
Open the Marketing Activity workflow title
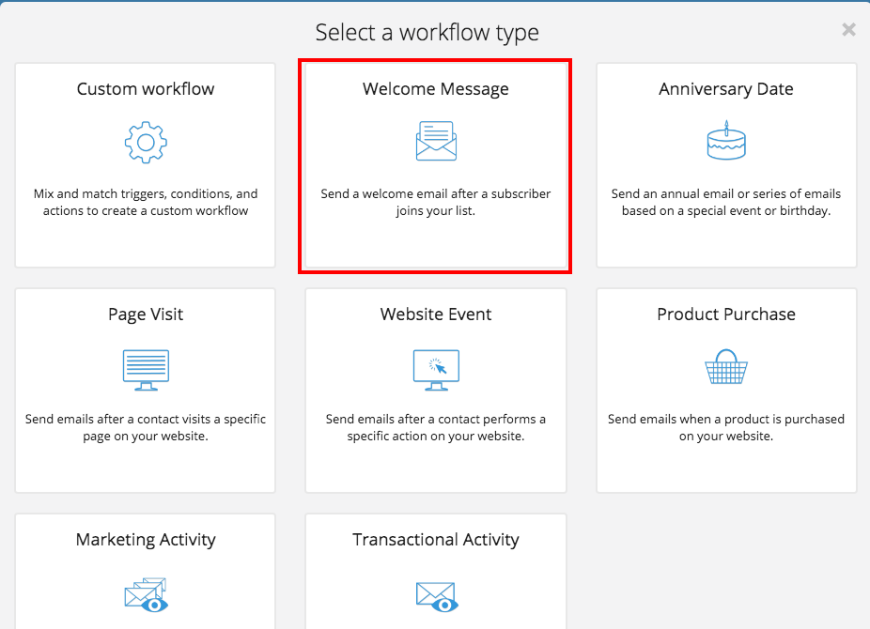146,540
